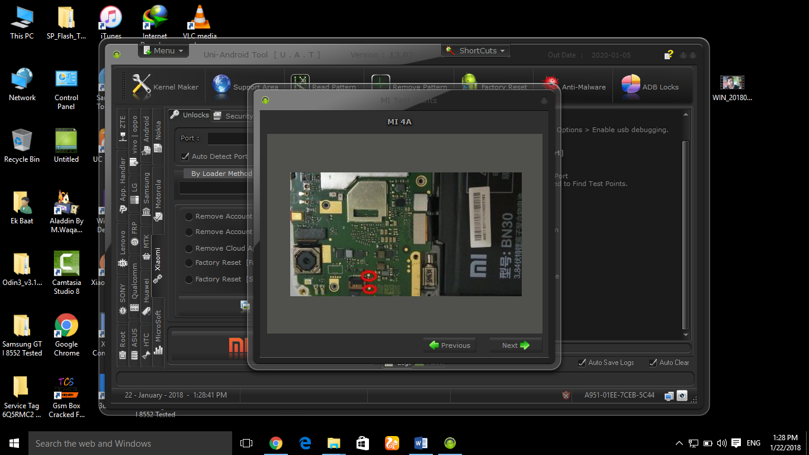Click Next in the test points dialog

click(x=515, y=345)
